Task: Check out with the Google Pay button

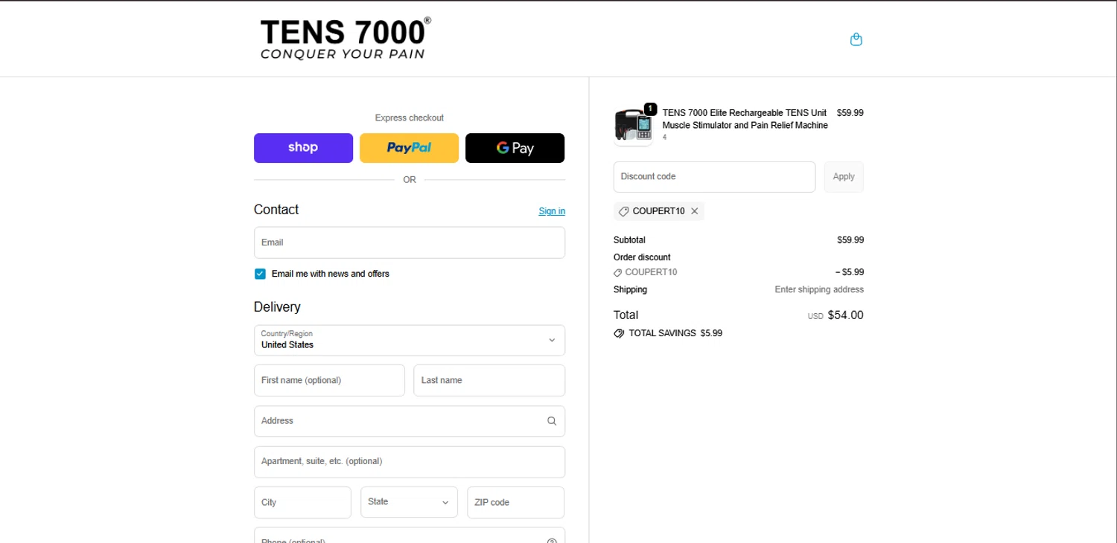Action: click(x=515, y=148)
